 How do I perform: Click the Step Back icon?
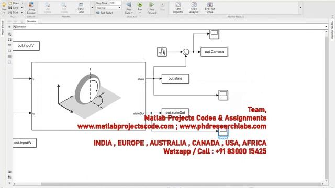pyautogui.click(x=129, y=5)
